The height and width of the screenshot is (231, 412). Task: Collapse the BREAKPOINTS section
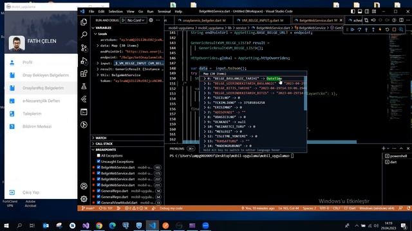(127, 150)
